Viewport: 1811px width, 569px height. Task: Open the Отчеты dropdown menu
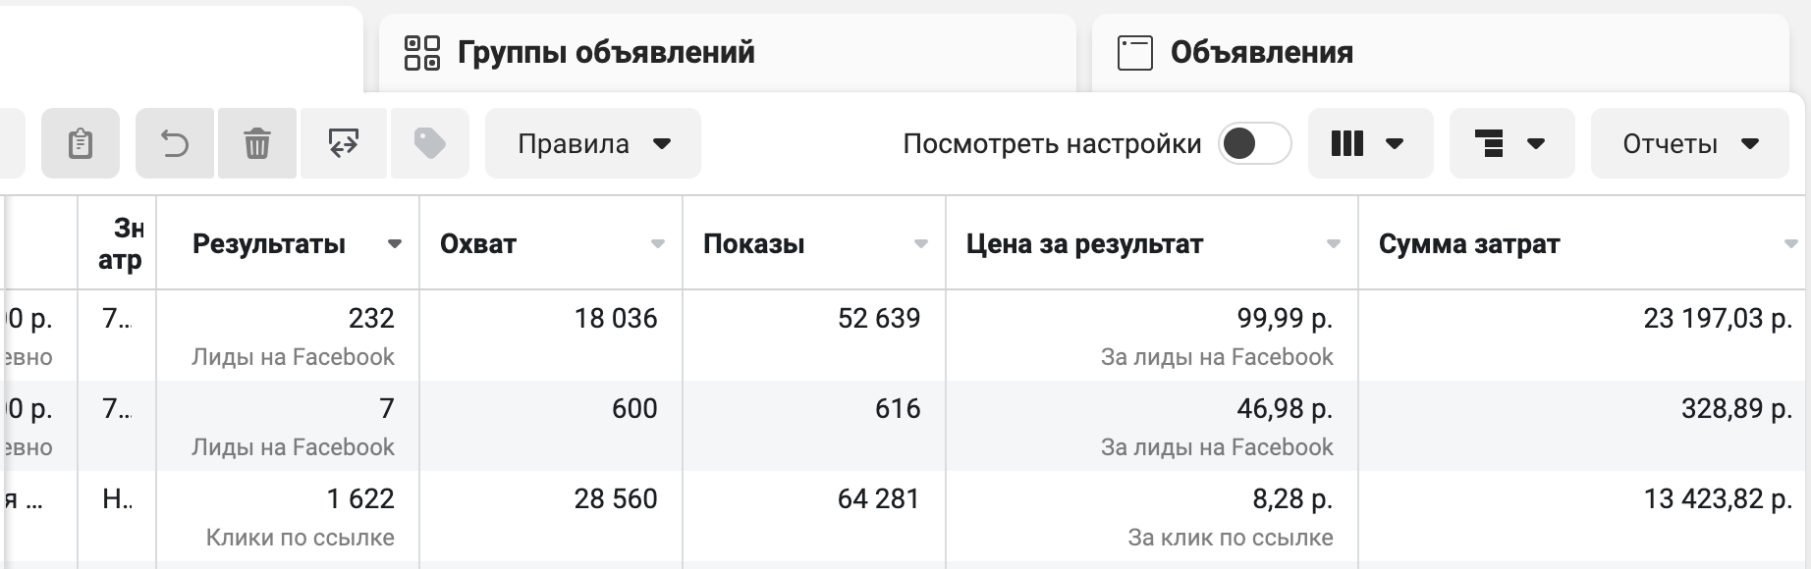tap(1689, 144)
